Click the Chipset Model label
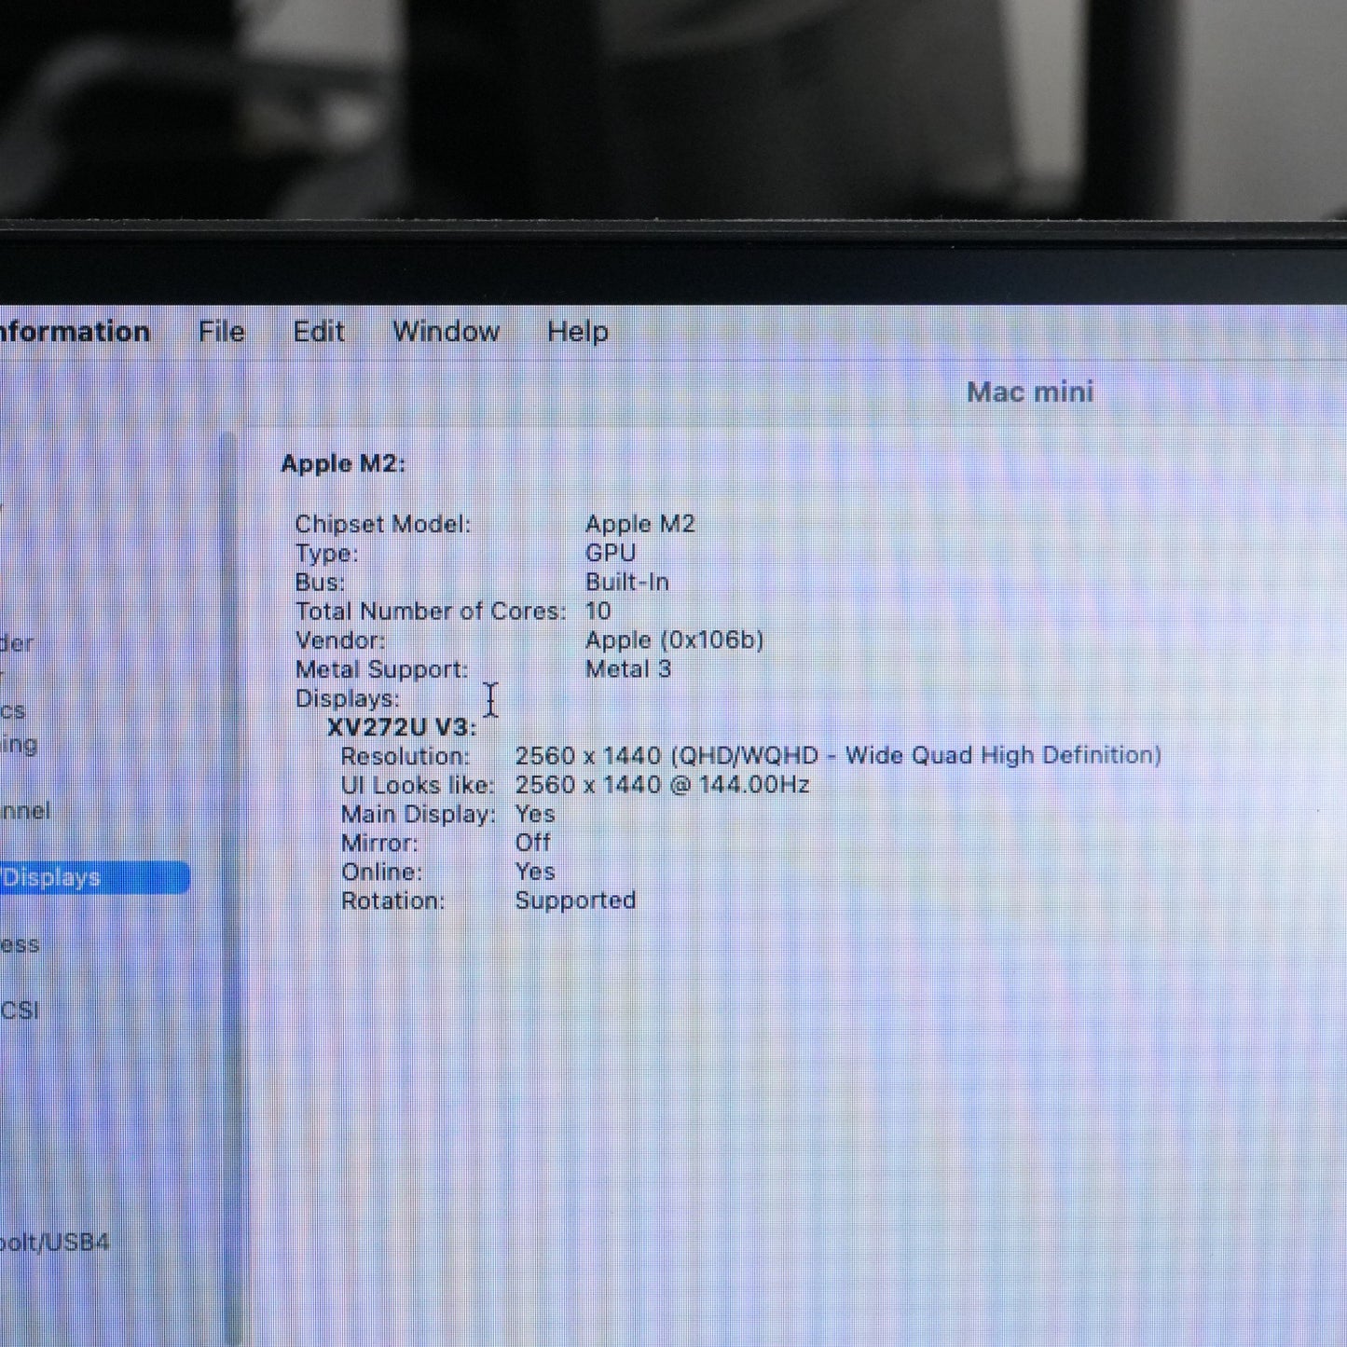Screen dimensions: 1347x1347 point(383,525)
